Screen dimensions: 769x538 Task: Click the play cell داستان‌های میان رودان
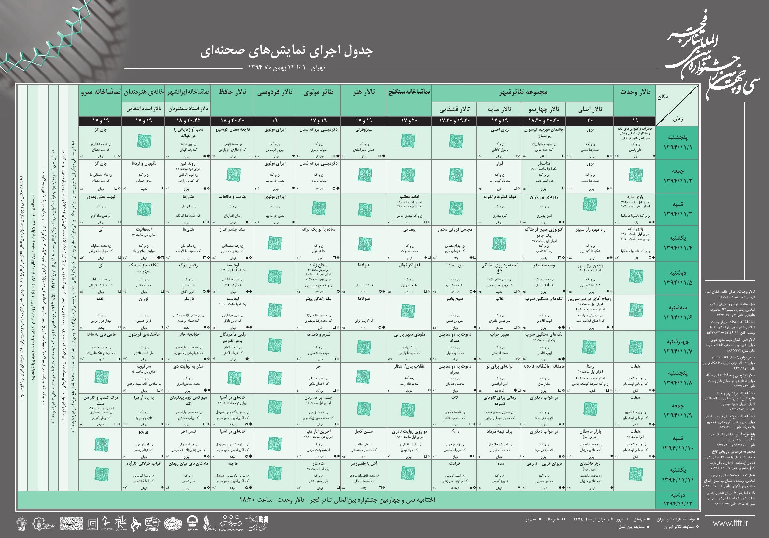click(188, 476)
